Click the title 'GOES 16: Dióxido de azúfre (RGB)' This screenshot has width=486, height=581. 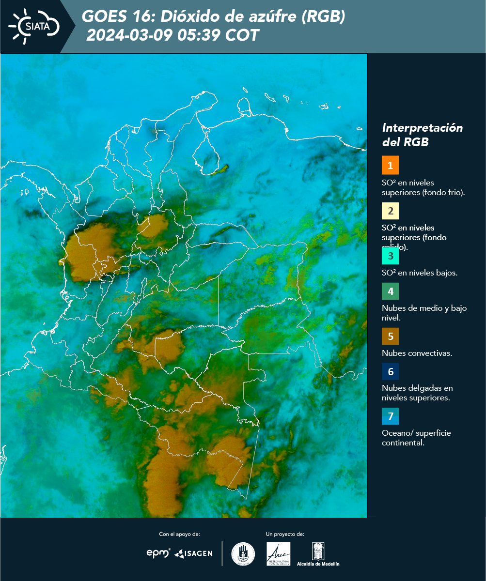[x=213, y=16]
